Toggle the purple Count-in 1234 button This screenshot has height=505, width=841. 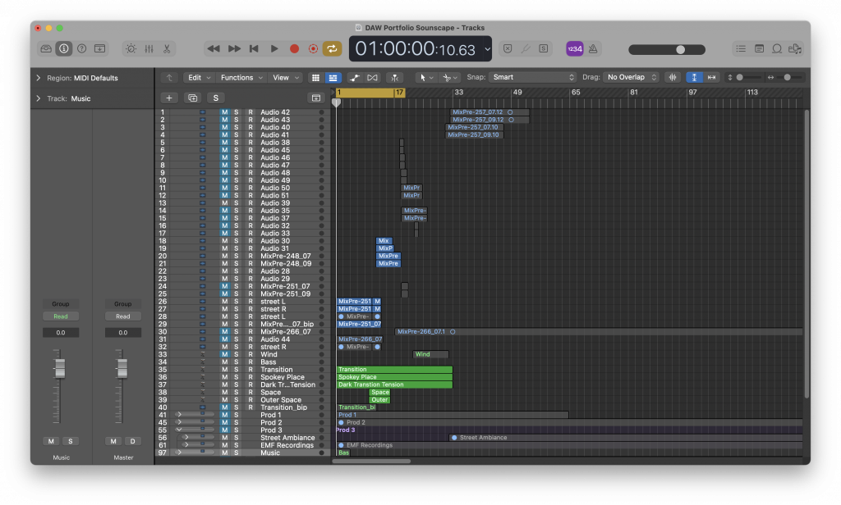click(574, 48)
